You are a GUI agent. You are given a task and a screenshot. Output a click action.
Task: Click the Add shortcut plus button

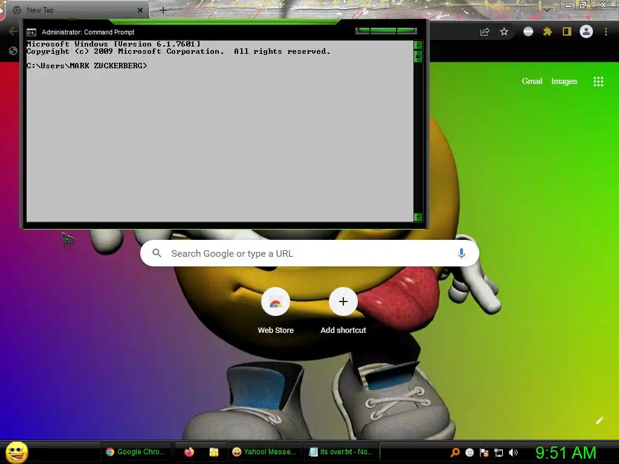click(x=343, y=302)
